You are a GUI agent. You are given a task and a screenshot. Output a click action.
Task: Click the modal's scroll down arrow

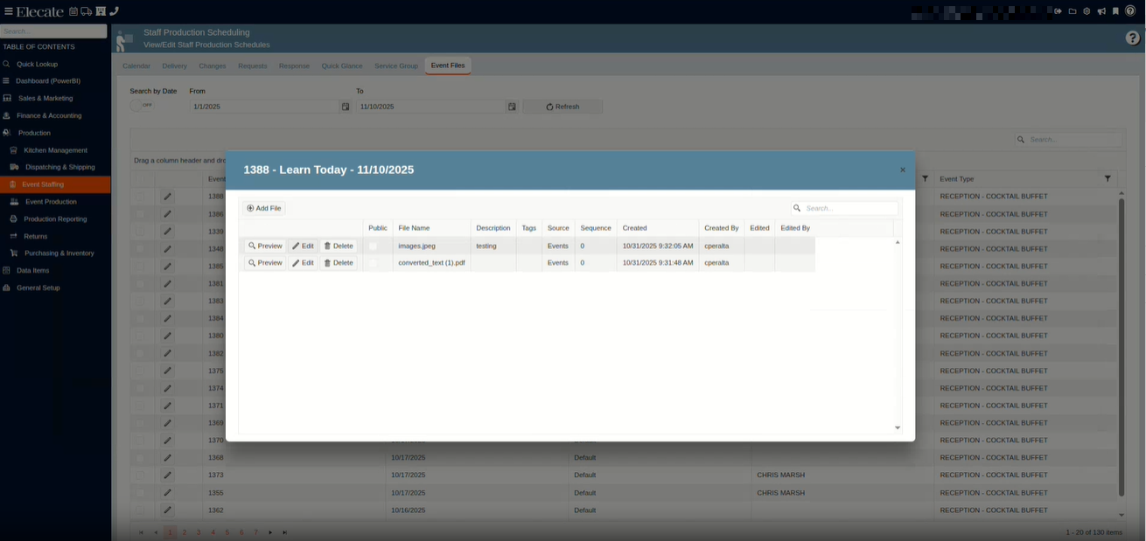tap(898, 427)
